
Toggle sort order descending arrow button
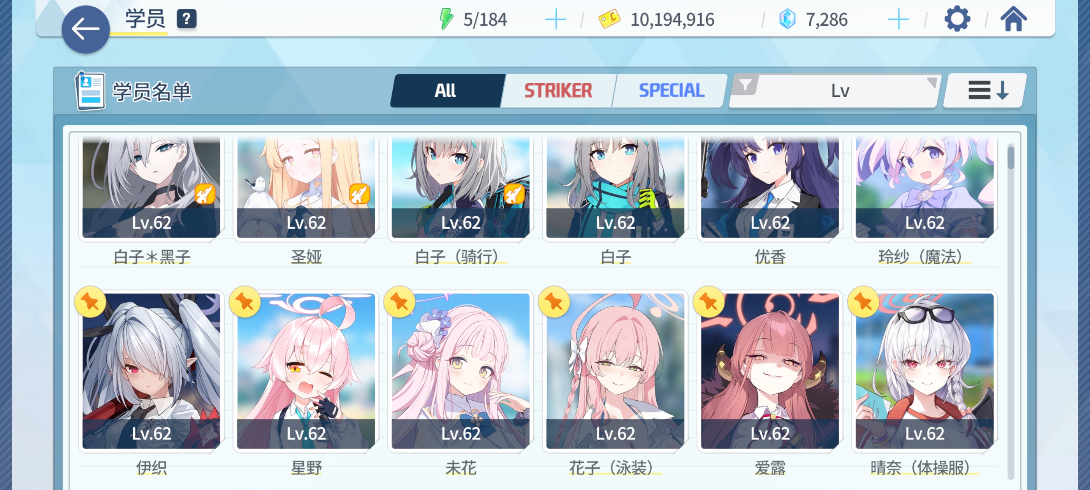[x=986, y=90]
